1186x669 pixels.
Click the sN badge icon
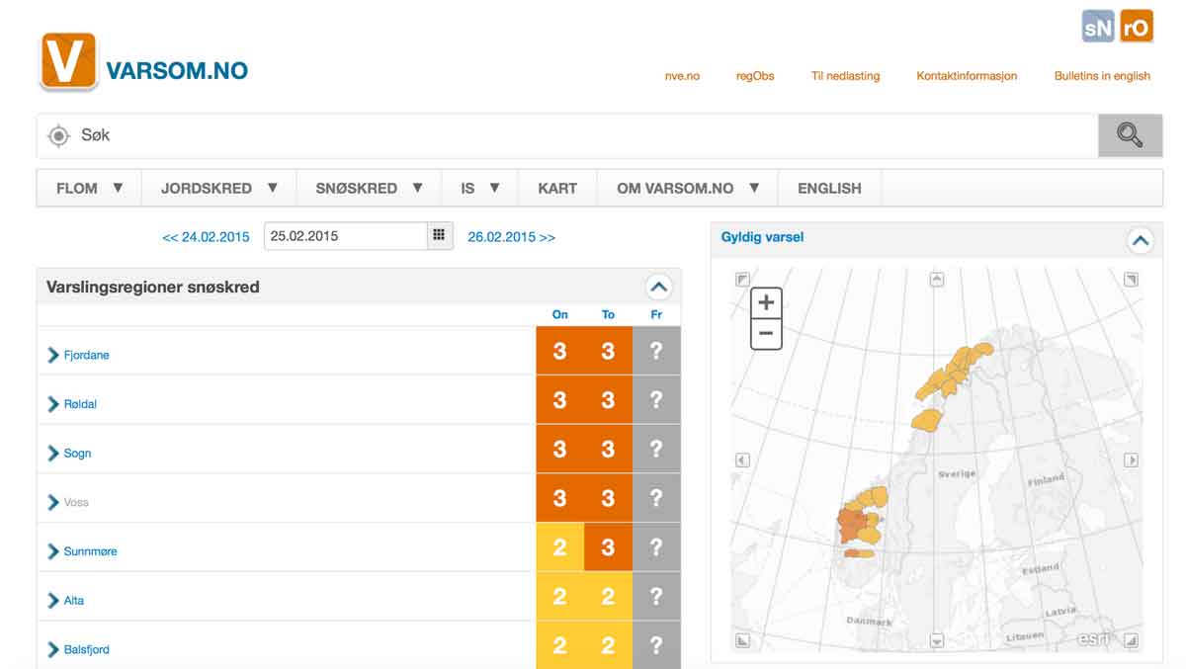coord(1098,28)
